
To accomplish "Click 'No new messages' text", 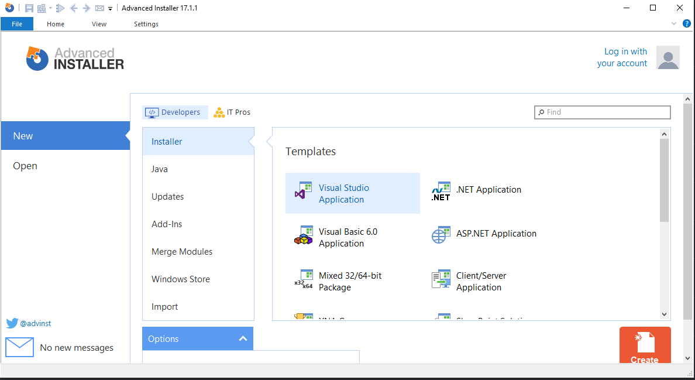I will 77,348.
